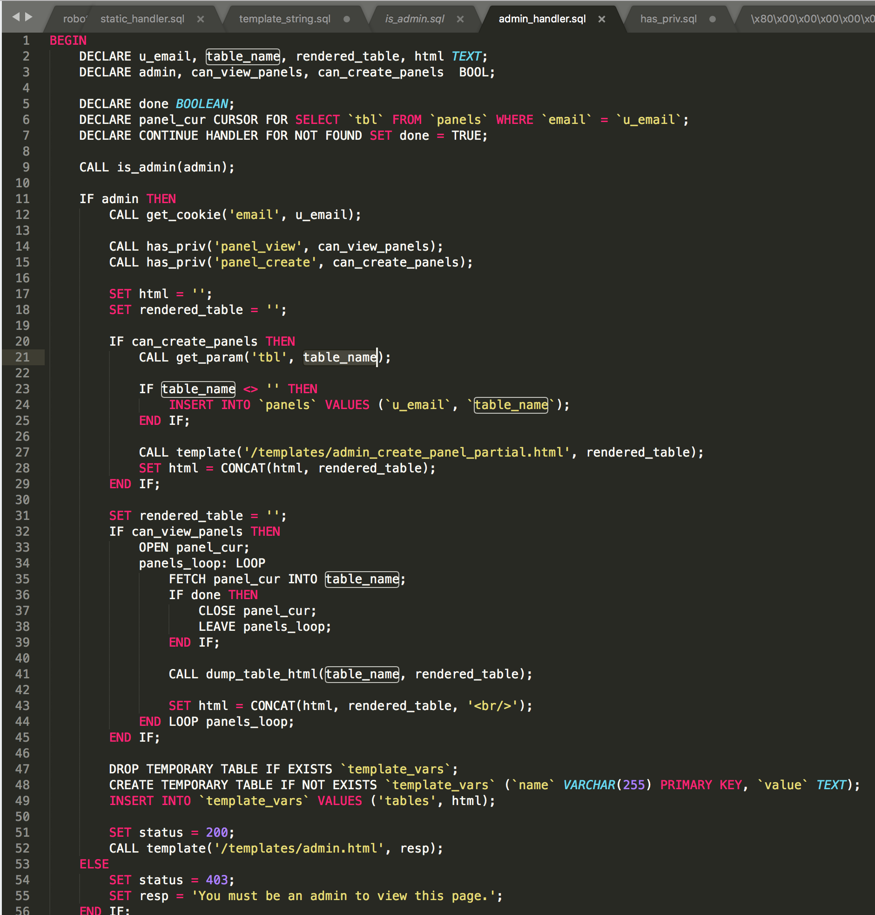This screenshot has height=915, width=875.
Task: Click the ELSE keyword on line 53
Action: click(94, 864)
